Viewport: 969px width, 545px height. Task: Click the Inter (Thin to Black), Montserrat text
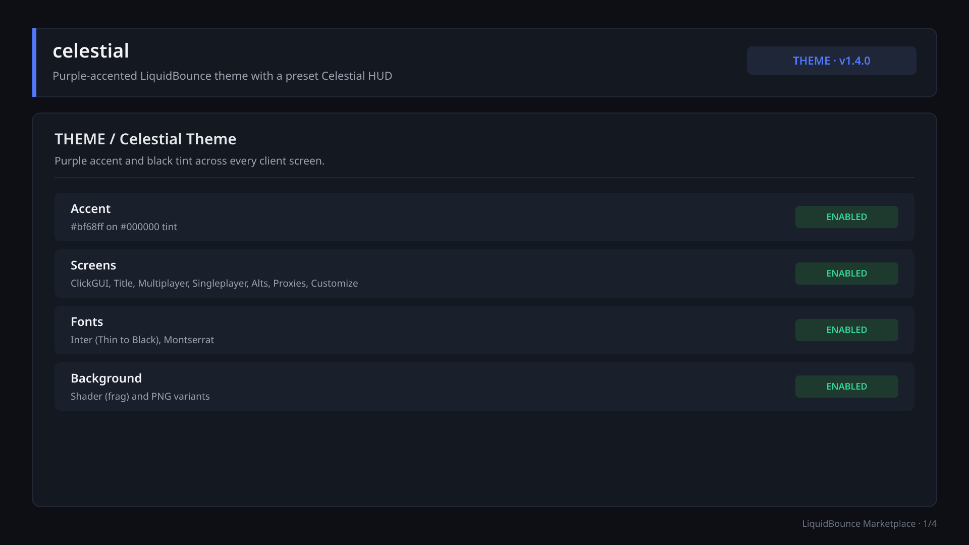tap(142, 340)
